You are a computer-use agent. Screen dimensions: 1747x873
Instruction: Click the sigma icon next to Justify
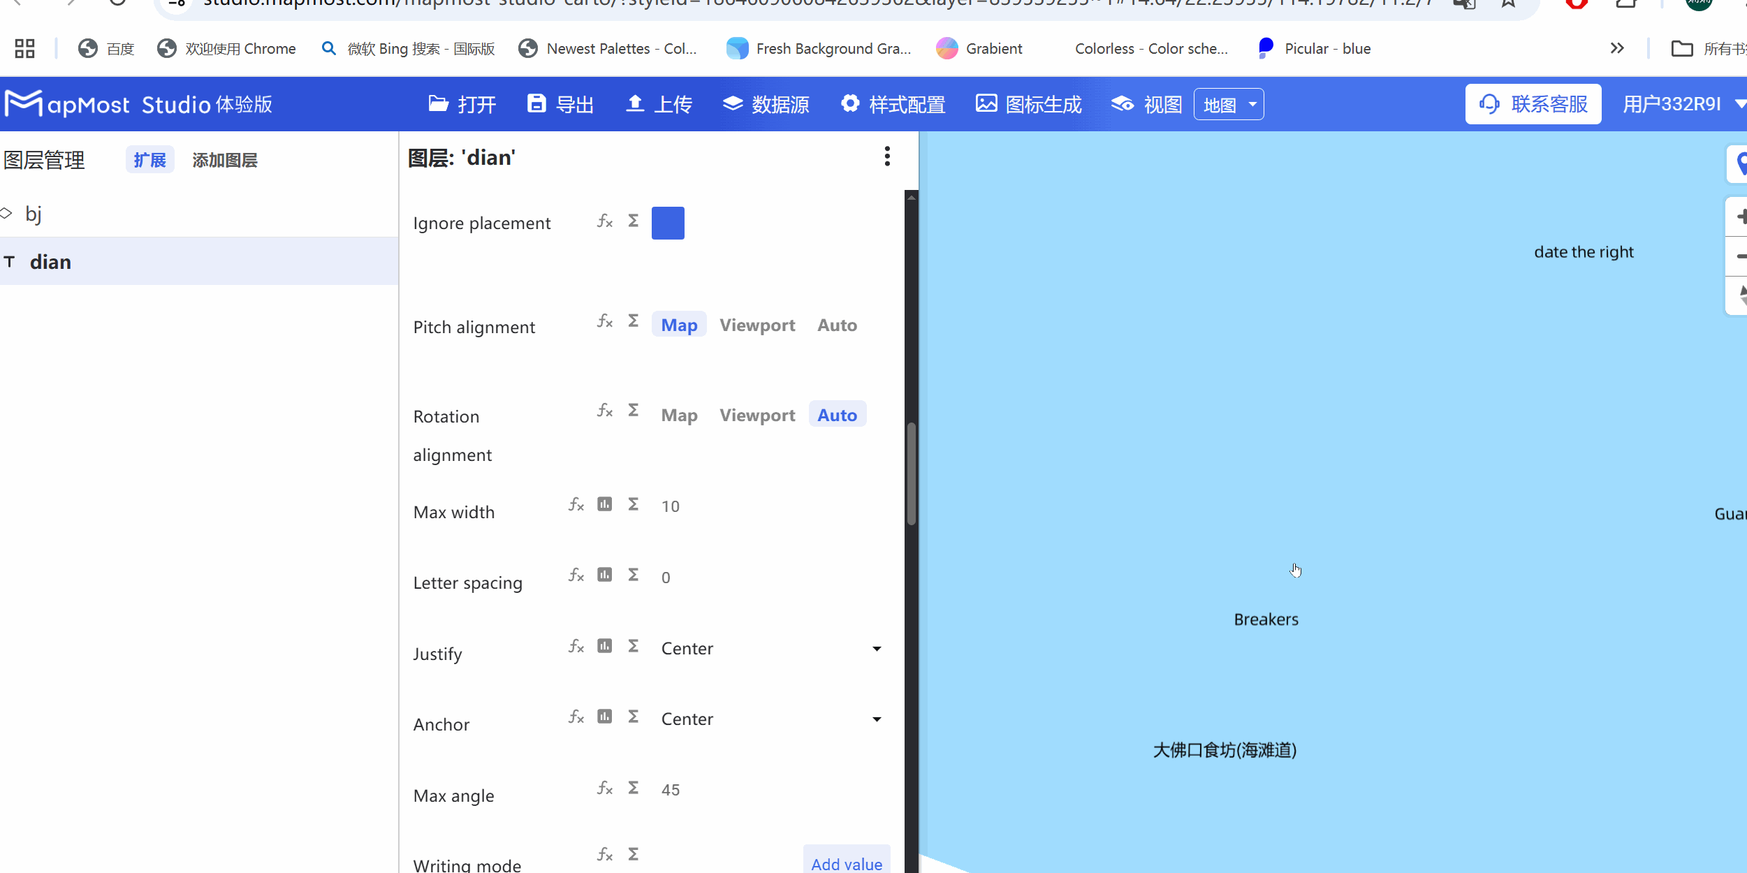coord(634,646)
